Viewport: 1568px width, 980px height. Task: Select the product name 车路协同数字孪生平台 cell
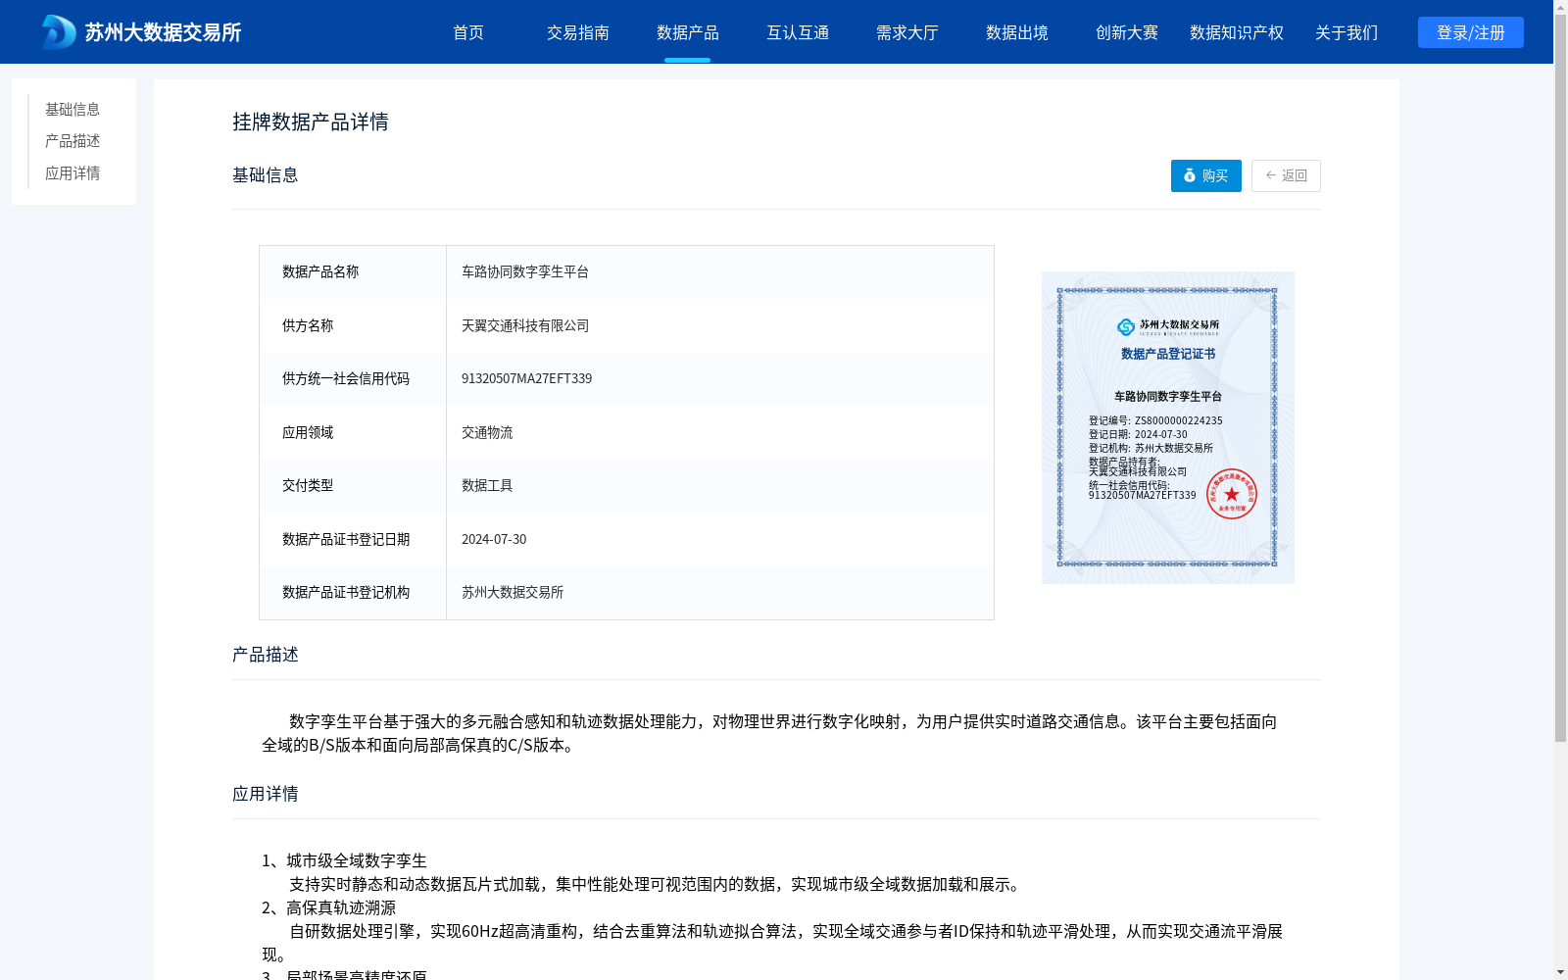[720, 272]
